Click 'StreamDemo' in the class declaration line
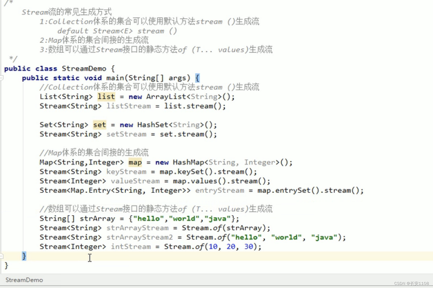The height and width of the screenshot is (288, 433). coord(84,69)
